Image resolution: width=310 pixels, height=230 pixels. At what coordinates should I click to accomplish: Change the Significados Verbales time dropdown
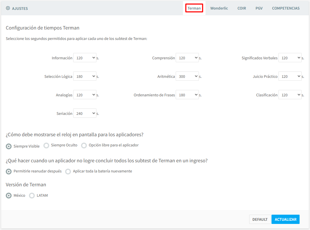[290, 58]
